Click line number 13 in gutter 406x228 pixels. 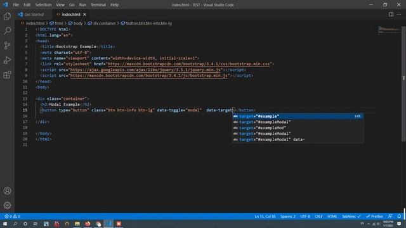(25, 99)
